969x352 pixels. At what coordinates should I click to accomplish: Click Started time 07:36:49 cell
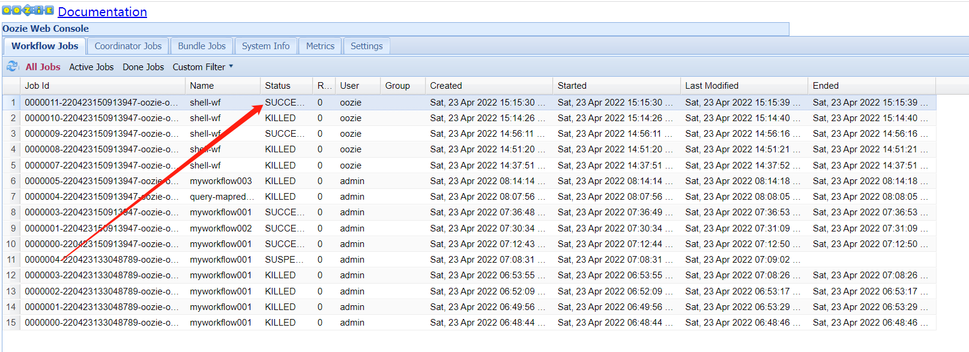[617, 212]
